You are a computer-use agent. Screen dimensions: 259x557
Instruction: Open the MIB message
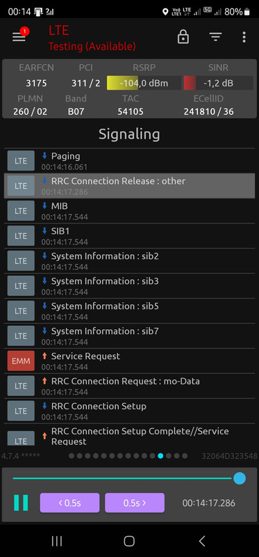click(x=129, y=211)
